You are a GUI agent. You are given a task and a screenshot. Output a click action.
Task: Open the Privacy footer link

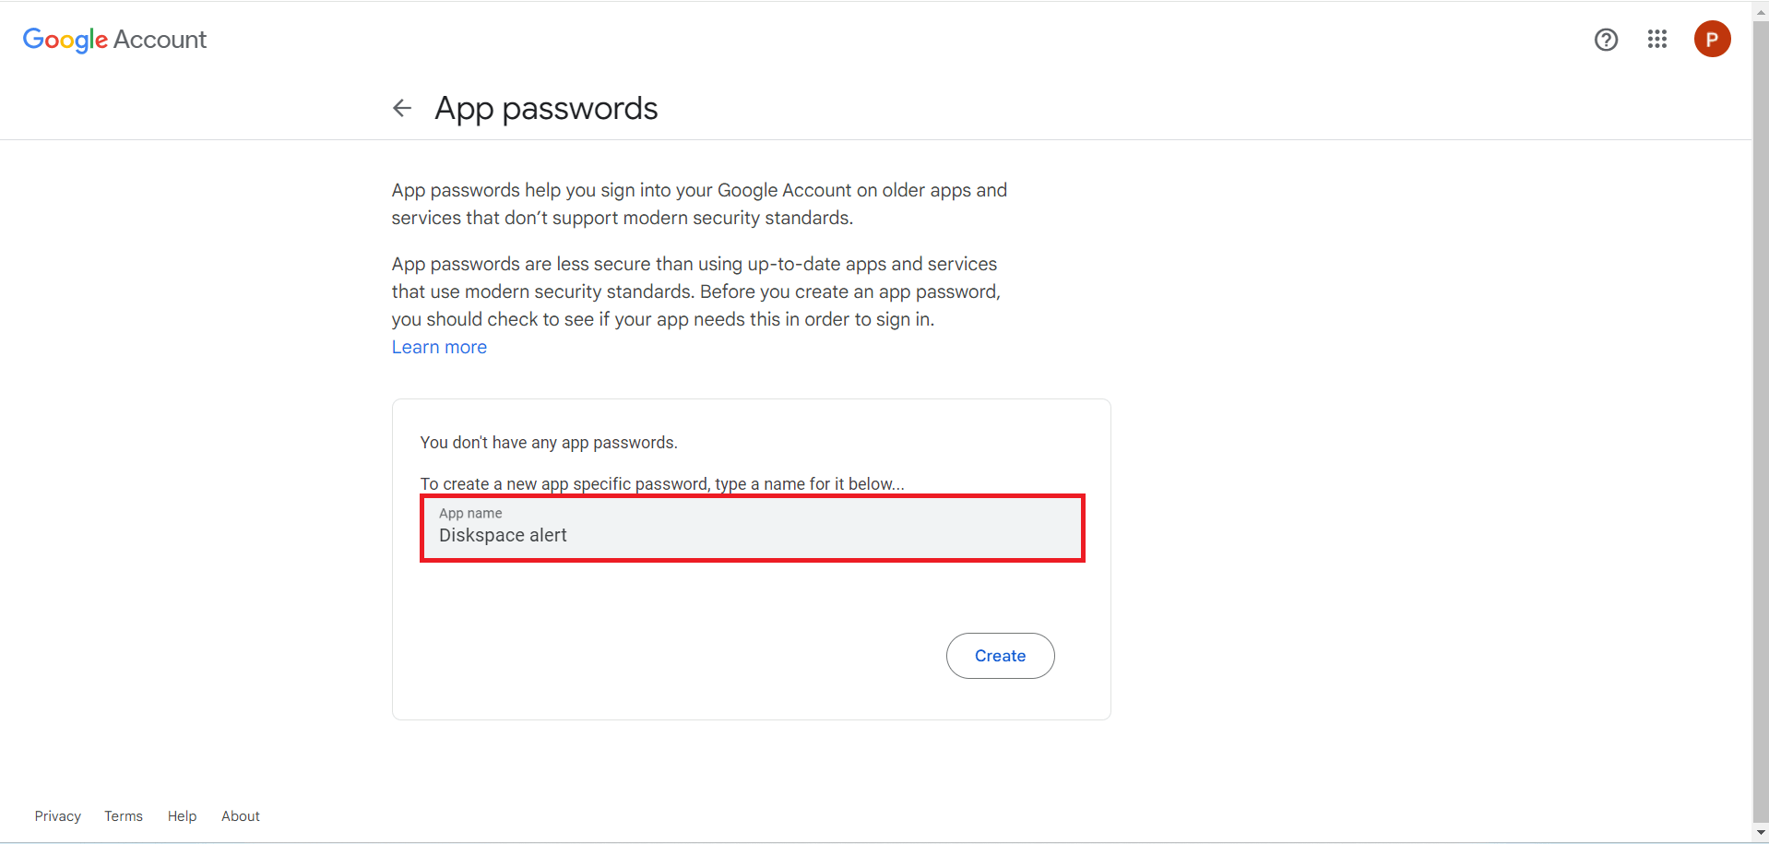click(x=58, y=816)
